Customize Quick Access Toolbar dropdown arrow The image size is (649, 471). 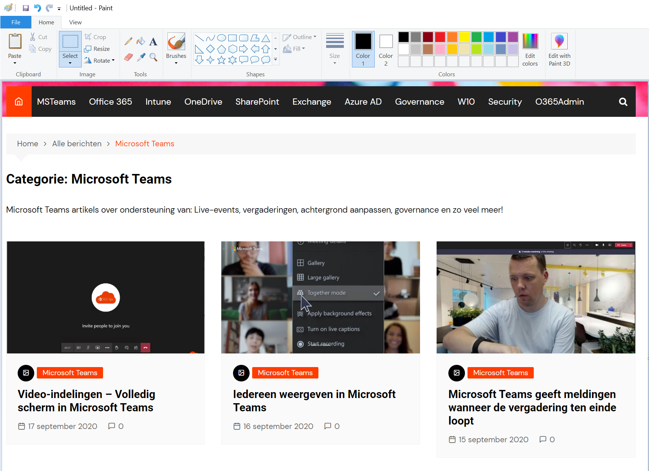point(59,8)
